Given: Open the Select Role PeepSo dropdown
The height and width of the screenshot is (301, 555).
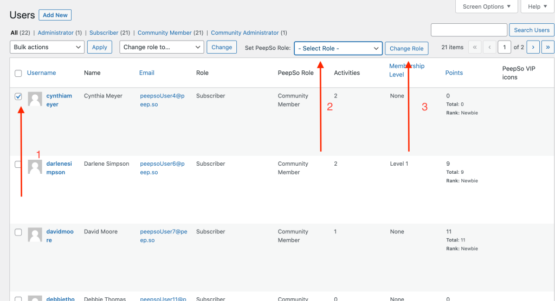Looking at the screenshot, I should (338, 49).
